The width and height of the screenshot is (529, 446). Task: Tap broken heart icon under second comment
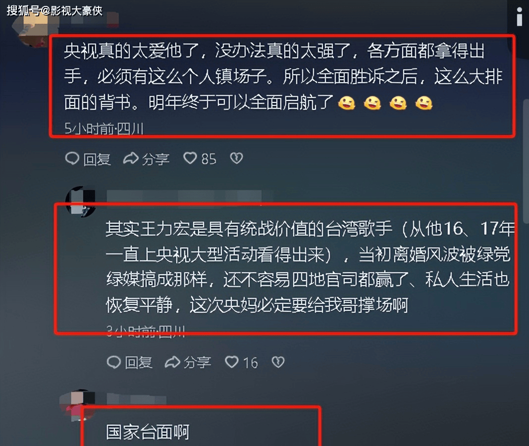[278, 362]
